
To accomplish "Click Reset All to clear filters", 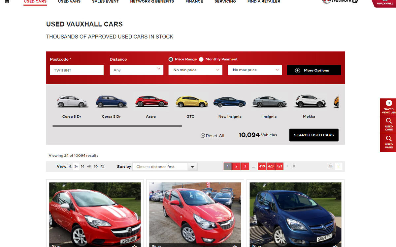I will tap(212, 135).
